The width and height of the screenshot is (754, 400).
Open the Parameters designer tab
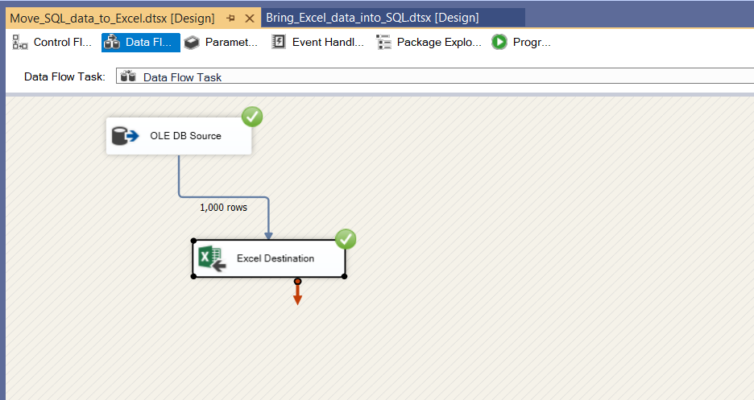point(222,42)
